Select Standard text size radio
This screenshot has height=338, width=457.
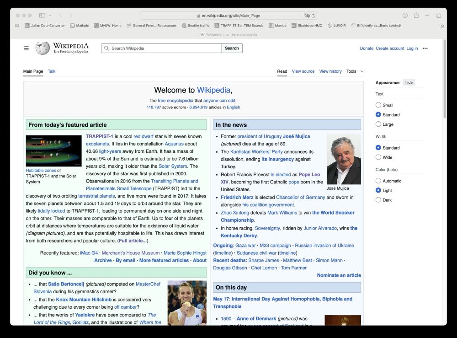click(x=378, y=115)
